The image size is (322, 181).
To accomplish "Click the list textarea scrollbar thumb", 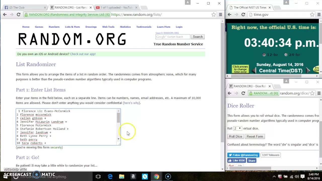I will pos(118,118).
